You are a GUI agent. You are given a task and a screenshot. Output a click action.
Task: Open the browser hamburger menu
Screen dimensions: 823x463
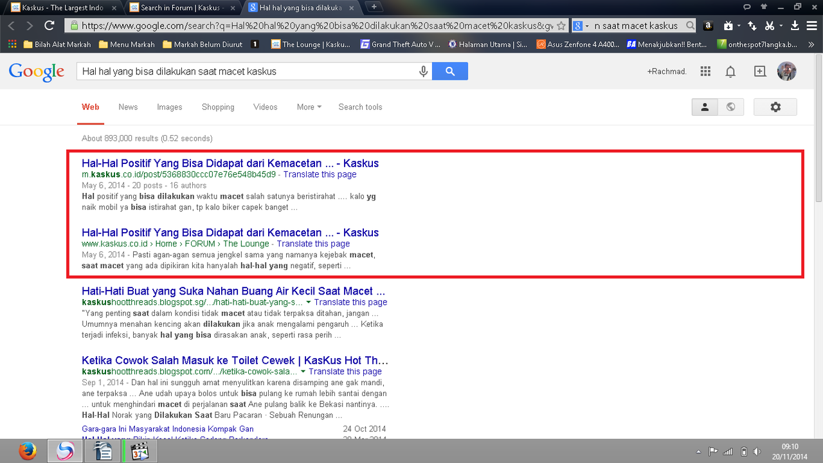point(811,26)
